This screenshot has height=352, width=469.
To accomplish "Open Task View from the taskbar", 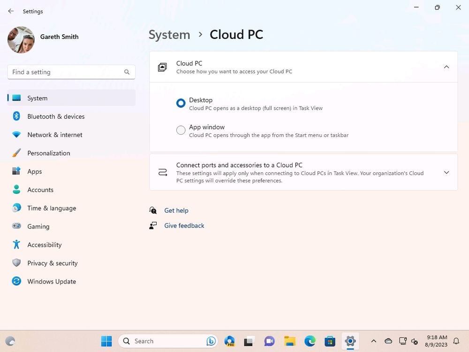I will coord(249,341).
